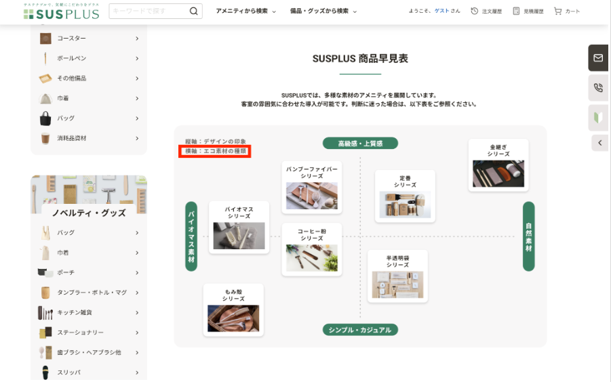Expand the その他備品 row chevron
This screenshot has height=382, width=611.
(x=137, y=78)
